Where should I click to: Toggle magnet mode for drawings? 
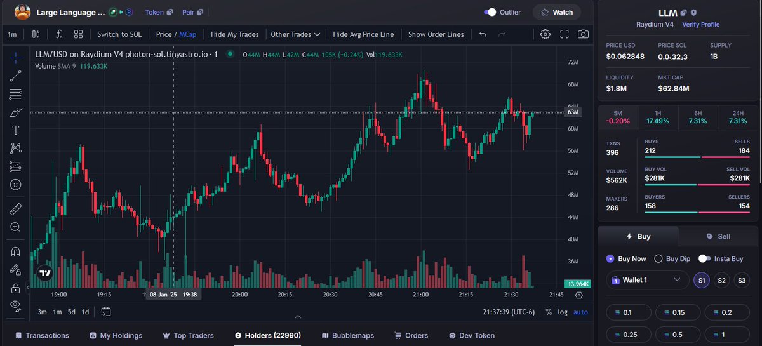pos(16,251)
